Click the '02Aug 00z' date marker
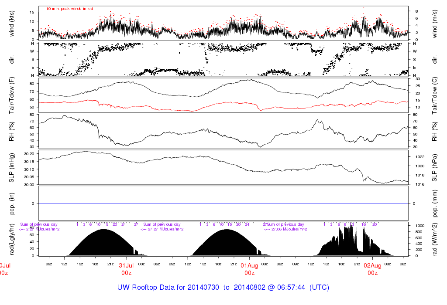 click(x=373, y=269)
